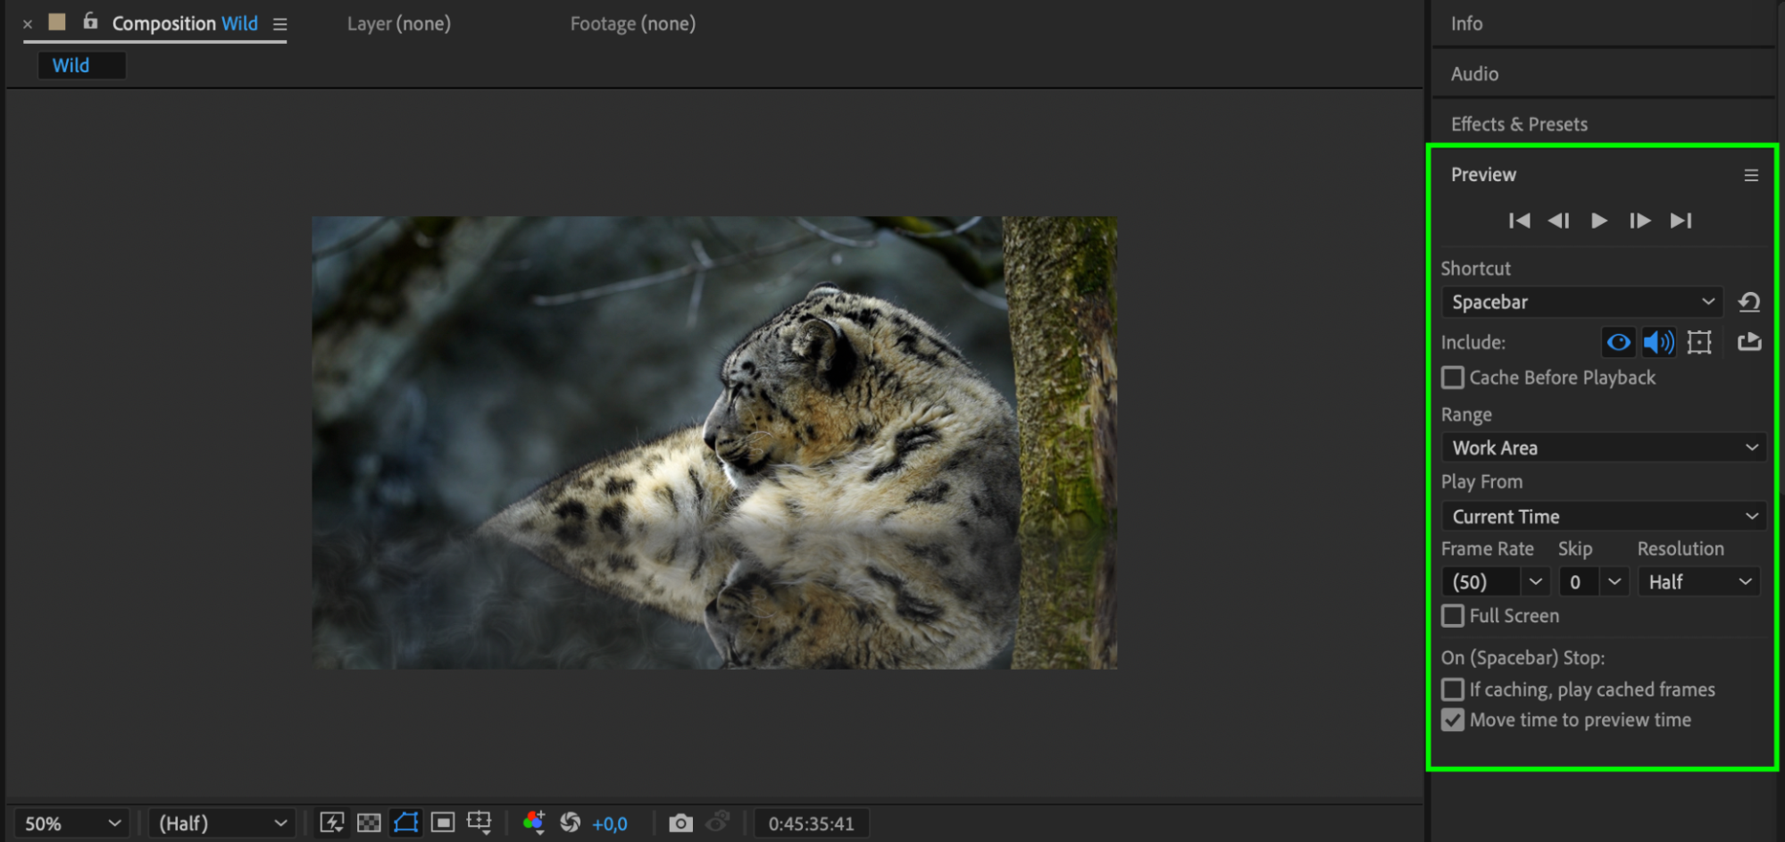Open the Effects & Presets panel
Image resolution: width=1785 pixels, height=842 pixels.
1519,124
